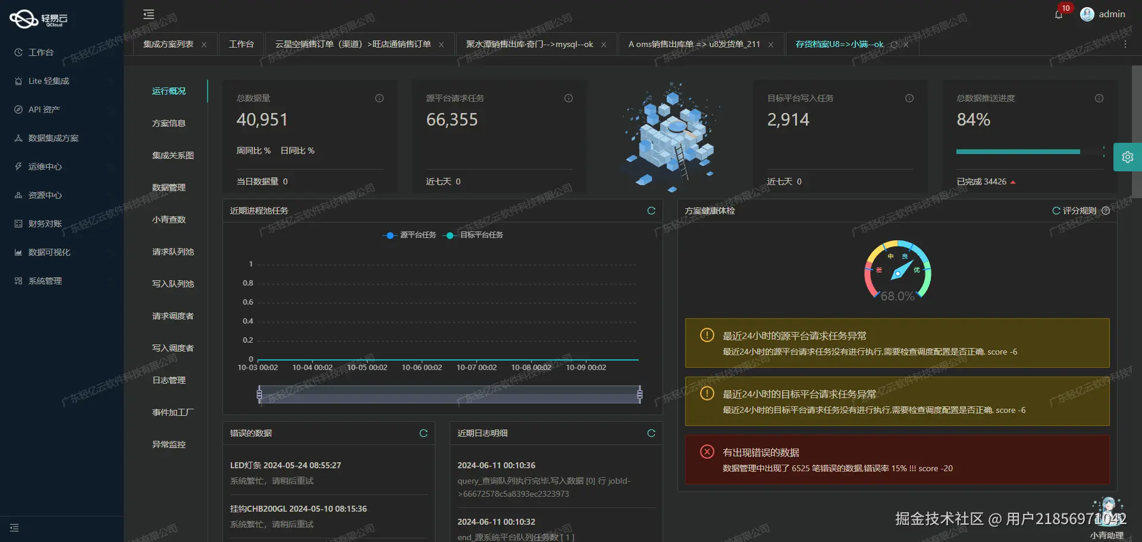The height and width of the screenshot is (542, 1142).
Task: Open 日志管理 from the inner menu
Action: 170,380
